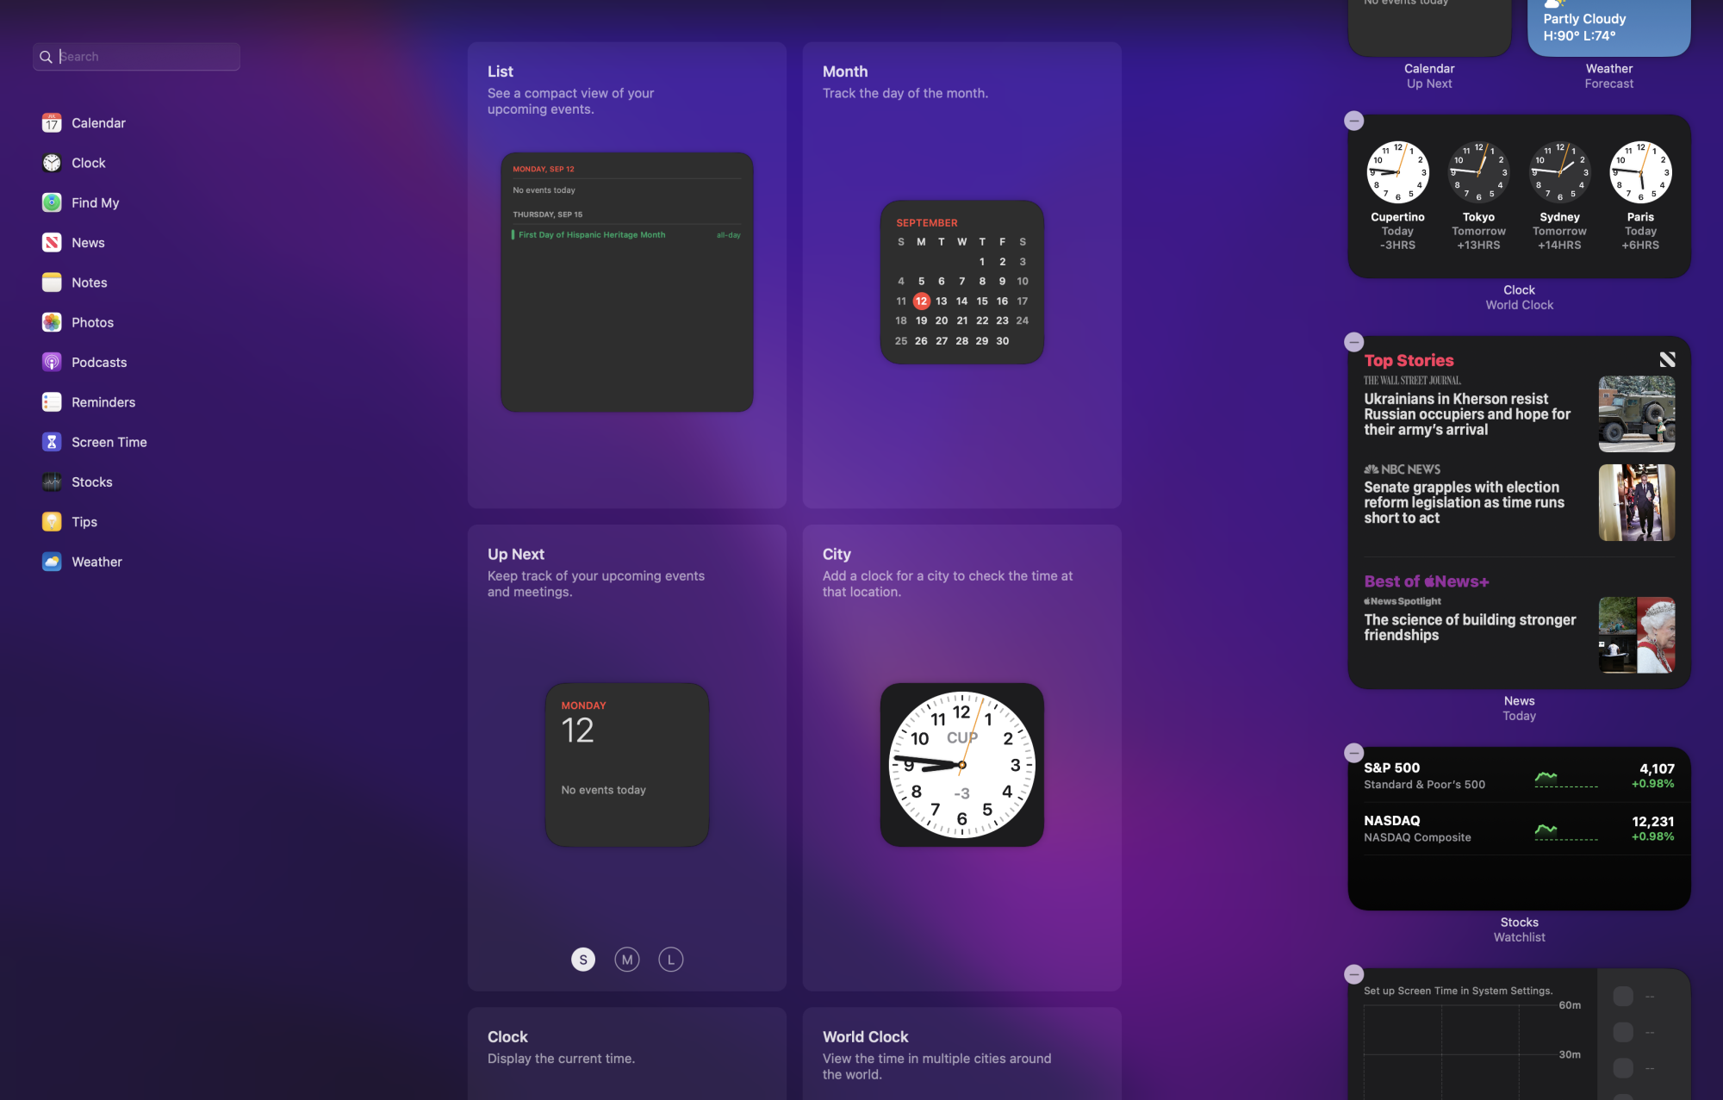
Task: Open Weather widgets in the sidebar
Action: (x=96, y=562)
